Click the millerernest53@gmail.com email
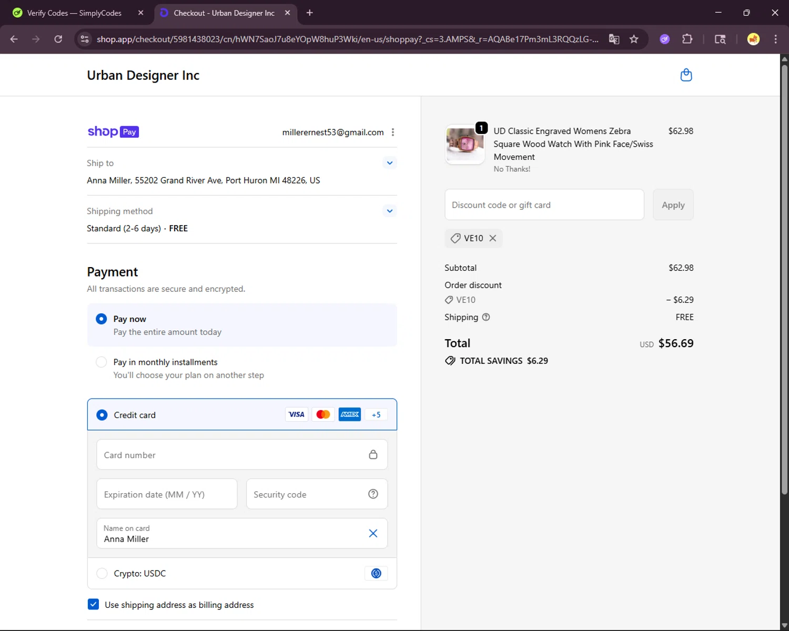The width and height of the screenshot is (789, 631). [x=333, y=133]
